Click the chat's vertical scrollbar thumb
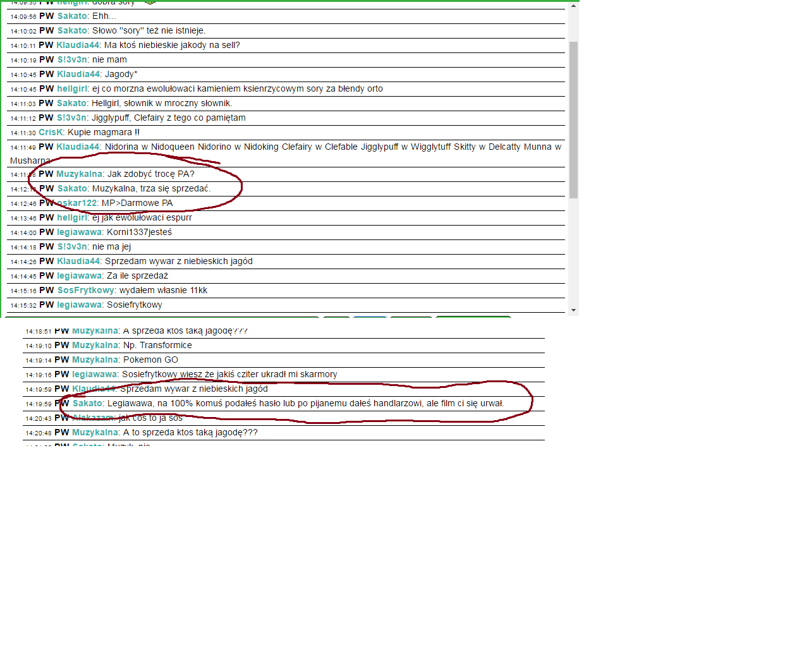The height and width of the screenshot is (647, 809). coord(573,120)
